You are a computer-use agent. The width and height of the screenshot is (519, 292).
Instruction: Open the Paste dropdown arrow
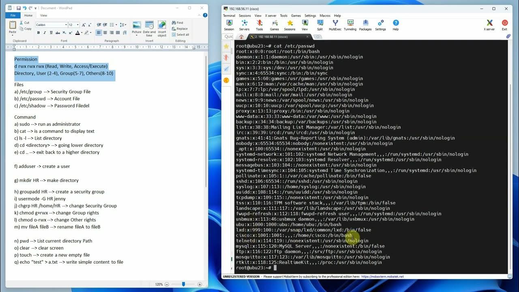pyautogui.click(x=13, y=35)
